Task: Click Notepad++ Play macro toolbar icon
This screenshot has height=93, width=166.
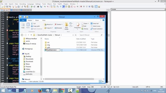Action: pos(87,7)
